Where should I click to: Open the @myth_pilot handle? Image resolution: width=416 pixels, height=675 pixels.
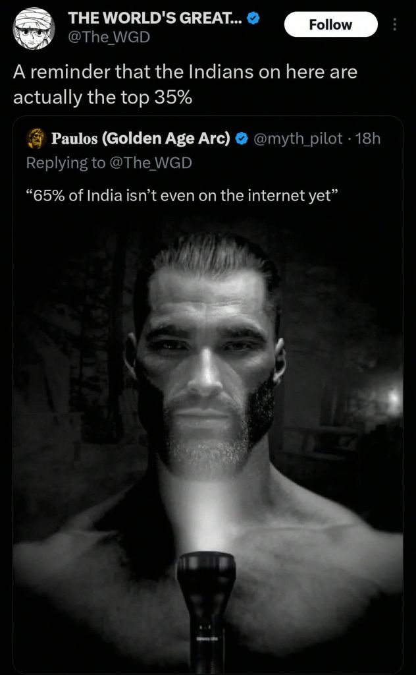(298, 138)
